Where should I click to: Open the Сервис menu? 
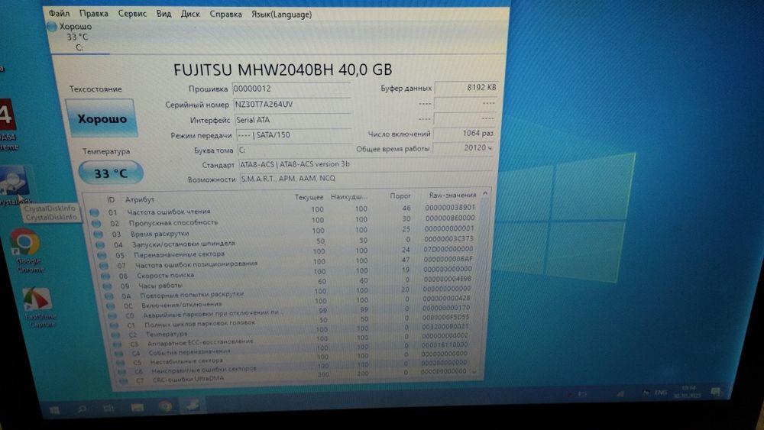point(132,14)
